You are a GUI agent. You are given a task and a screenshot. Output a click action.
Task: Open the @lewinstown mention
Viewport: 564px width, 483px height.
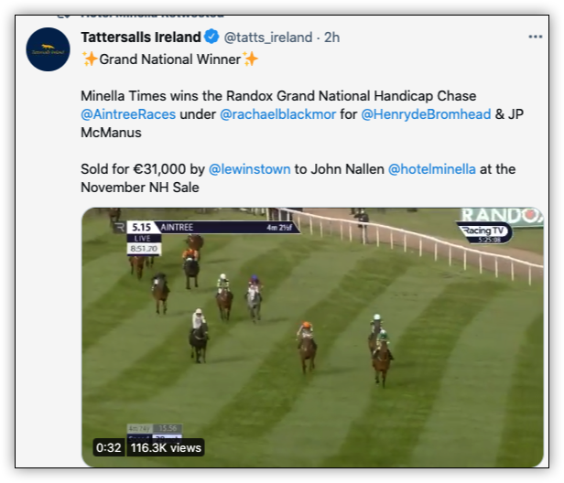[x=249, y=169]
